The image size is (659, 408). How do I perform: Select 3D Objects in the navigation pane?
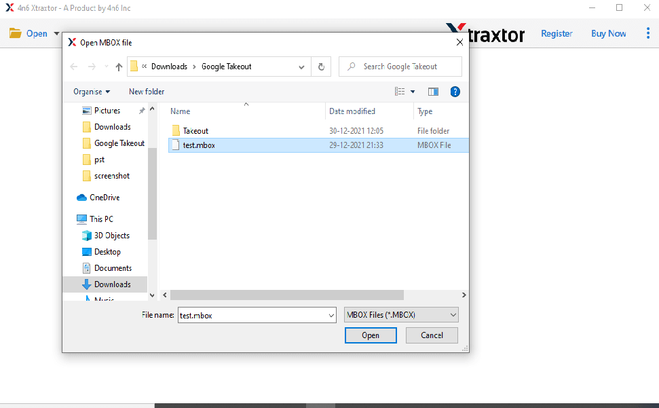[x=112, y=236]
